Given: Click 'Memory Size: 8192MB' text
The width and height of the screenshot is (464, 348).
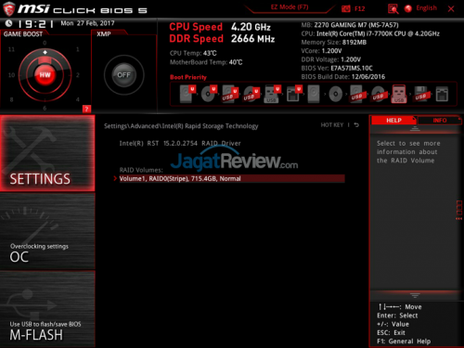Looking at the screenshot, I should [334, 42].
